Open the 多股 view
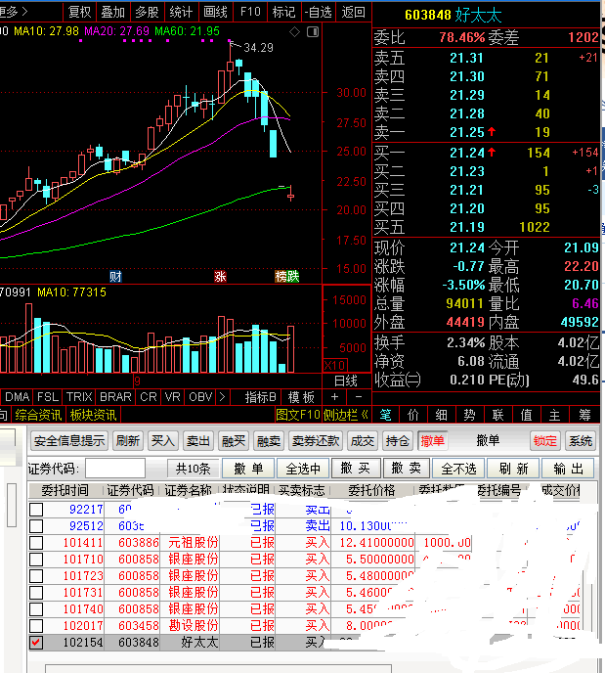This screenshot has height=673, width=605. (147, 12)
